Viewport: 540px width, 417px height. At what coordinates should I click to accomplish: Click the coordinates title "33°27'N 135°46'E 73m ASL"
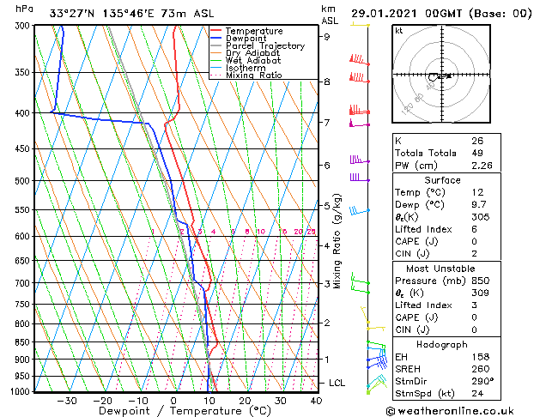pos(131,14)
